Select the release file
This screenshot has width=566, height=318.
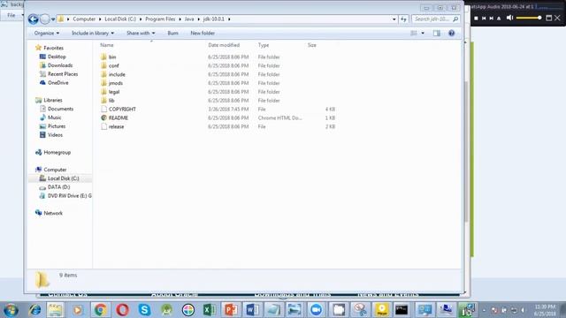click(116, 126)
